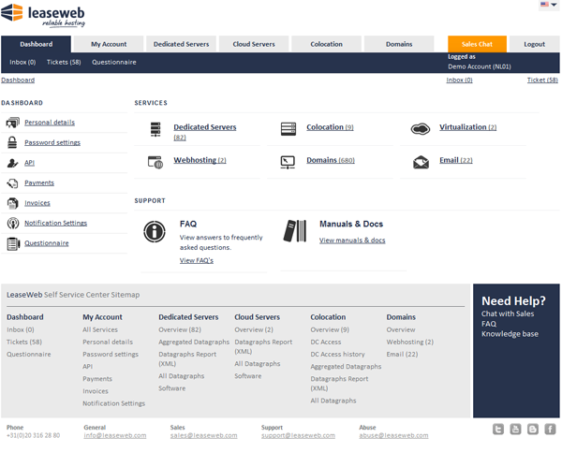The height and width of the screenshot is (452, 562).
Task: Open the Facebook social icon in footer
Action: click(549, 429)
